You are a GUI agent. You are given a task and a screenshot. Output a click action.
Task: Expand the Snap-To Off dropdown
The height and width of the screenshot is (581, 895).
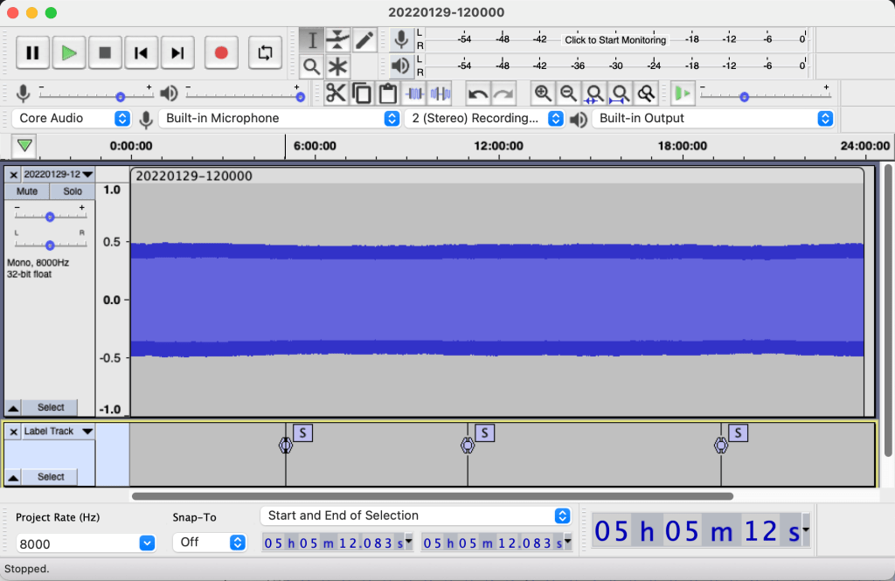[210, 543]
